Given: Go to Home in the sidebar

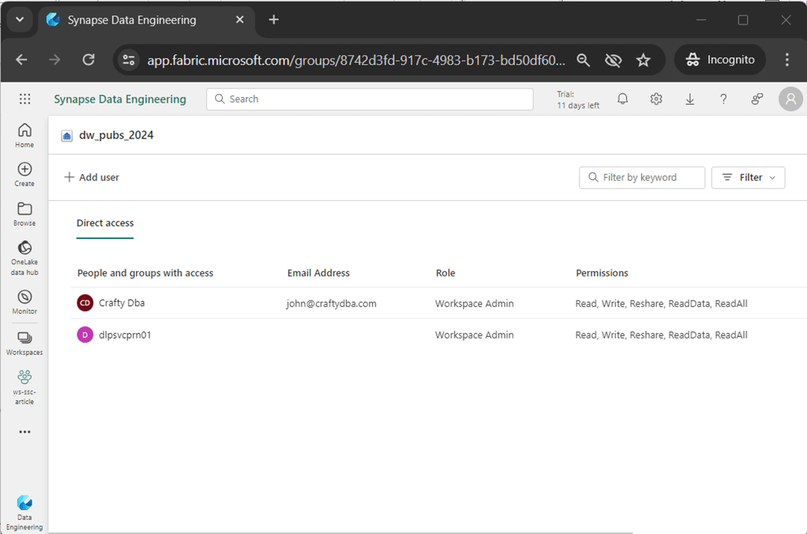Looking at the screenshot, I should pyautogui.click(x=25, y=136).
